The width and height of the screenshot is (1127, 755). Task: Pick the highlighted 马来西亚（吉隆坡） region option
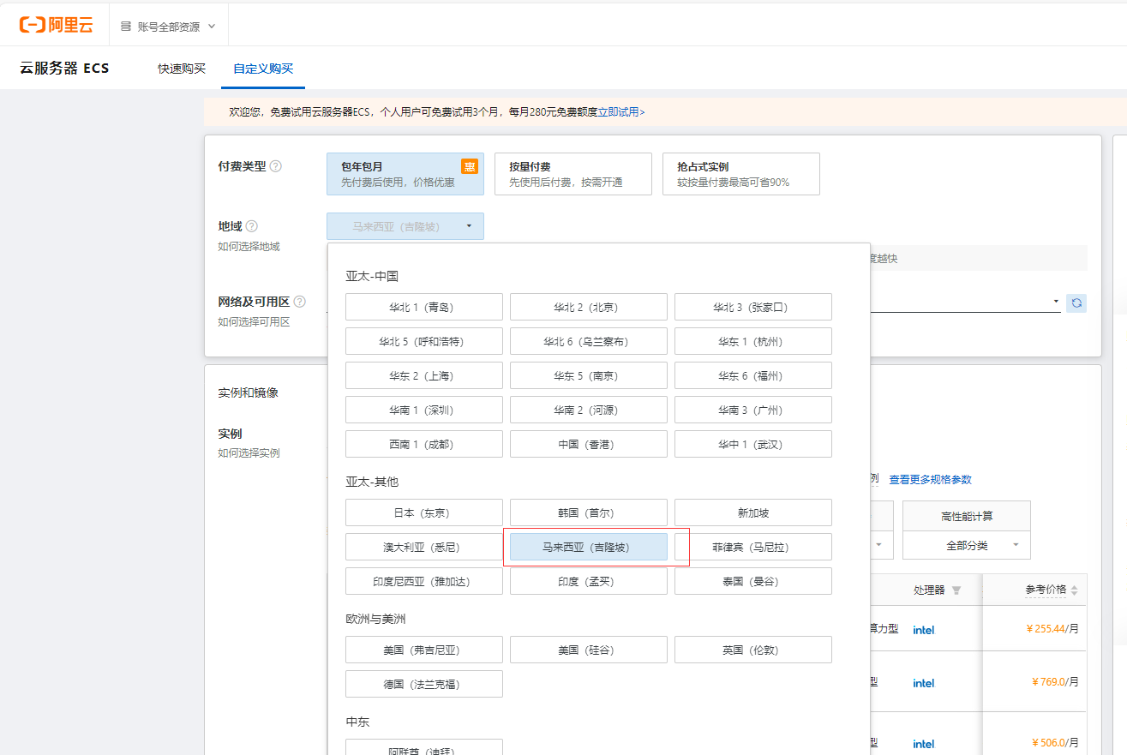589,547
